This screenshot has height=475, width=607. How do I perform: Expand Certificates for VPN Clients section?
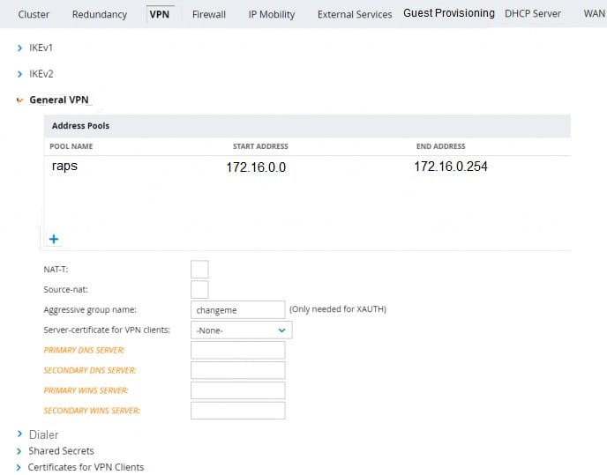click(x=85, y=467)
